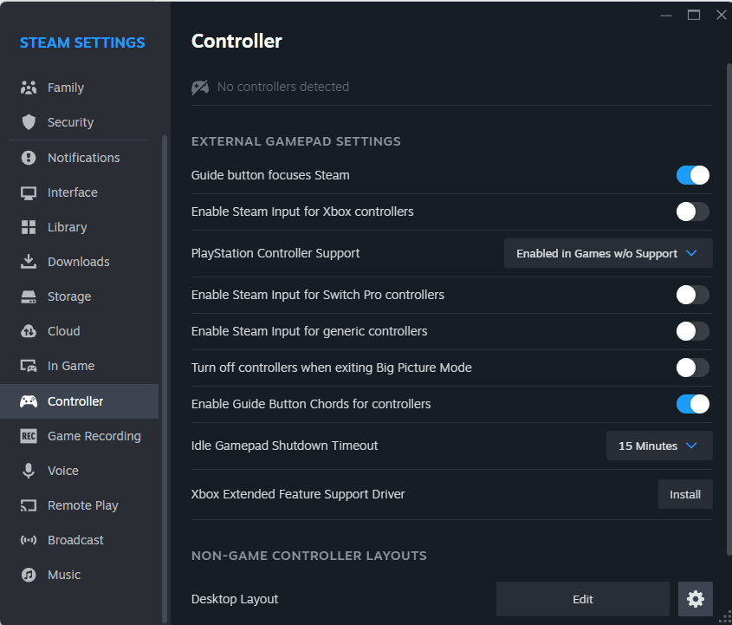Install Xbox Extended Feature Support Driver
This screenshot has height=625, width=732.
pos(685,494)
